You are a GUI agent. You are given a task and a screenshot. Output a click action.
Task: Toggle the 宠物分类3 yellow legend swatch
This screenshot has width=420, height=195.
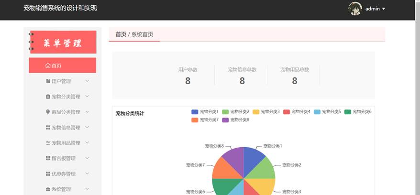(256, 112)
